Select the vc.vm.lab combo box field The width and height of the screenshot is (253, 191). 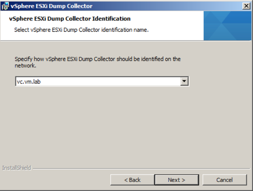click(x=102, y=82)
